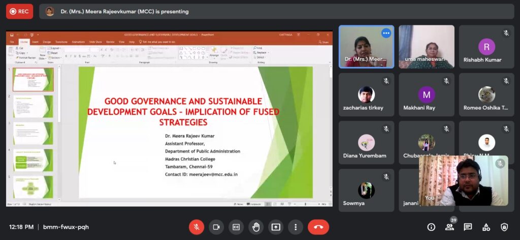Open the Replace dropdown in the Editing group
This screenshot has height=240, width=520.
point(261,53)
